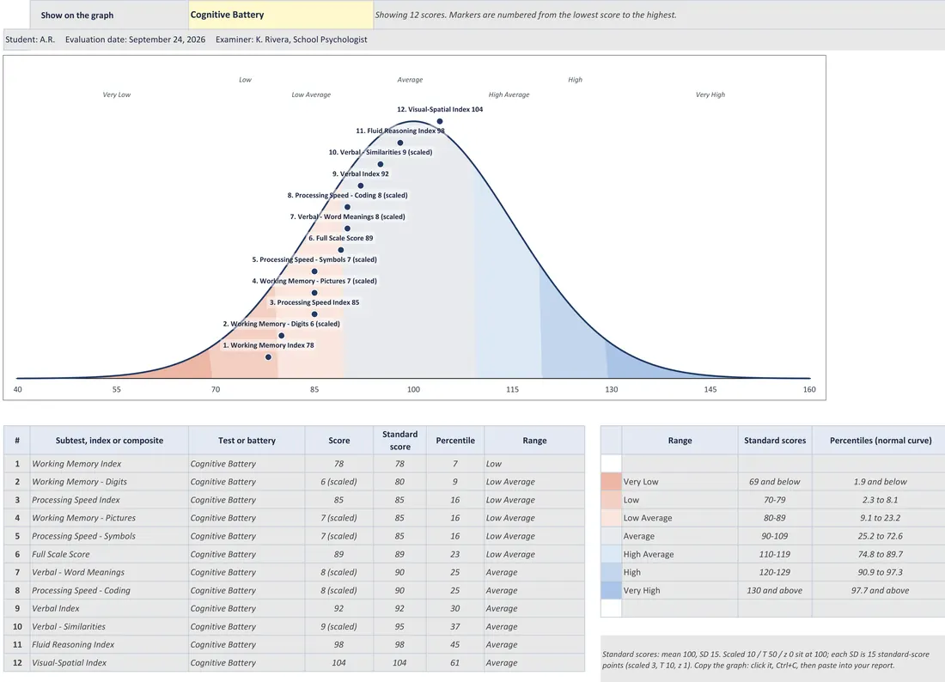Click graph label '8. Processing Speed - Coding 8 (scaled)'
The height and width of the screenshot is (682, 945).
(347, 195)
